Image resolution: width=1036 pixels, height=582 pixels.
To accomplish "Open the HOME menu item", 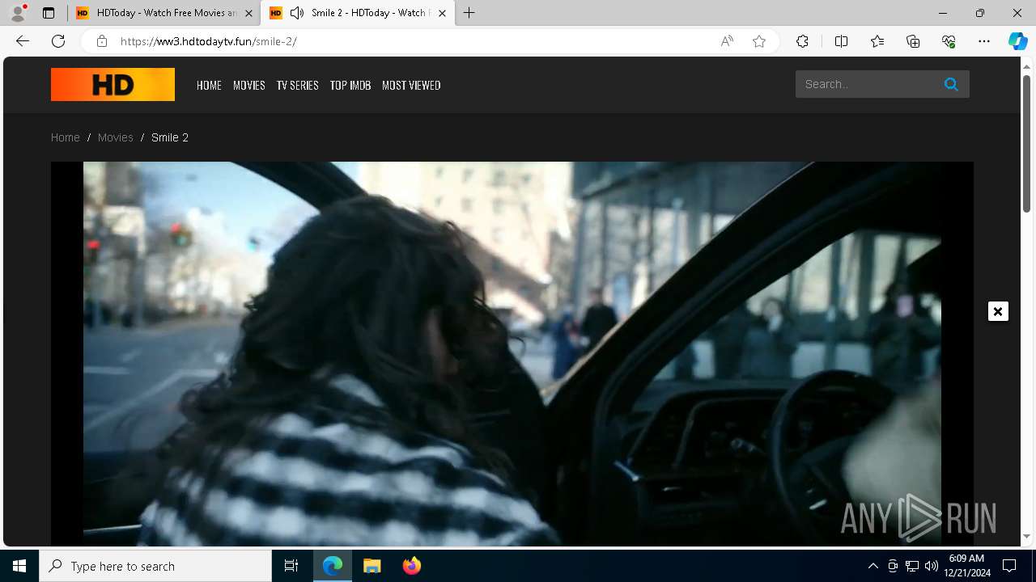I will pyautogui.click(x=209, y=85).
